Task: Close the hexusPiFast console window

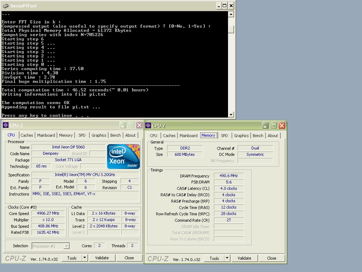Action: (x=231, y=6)
